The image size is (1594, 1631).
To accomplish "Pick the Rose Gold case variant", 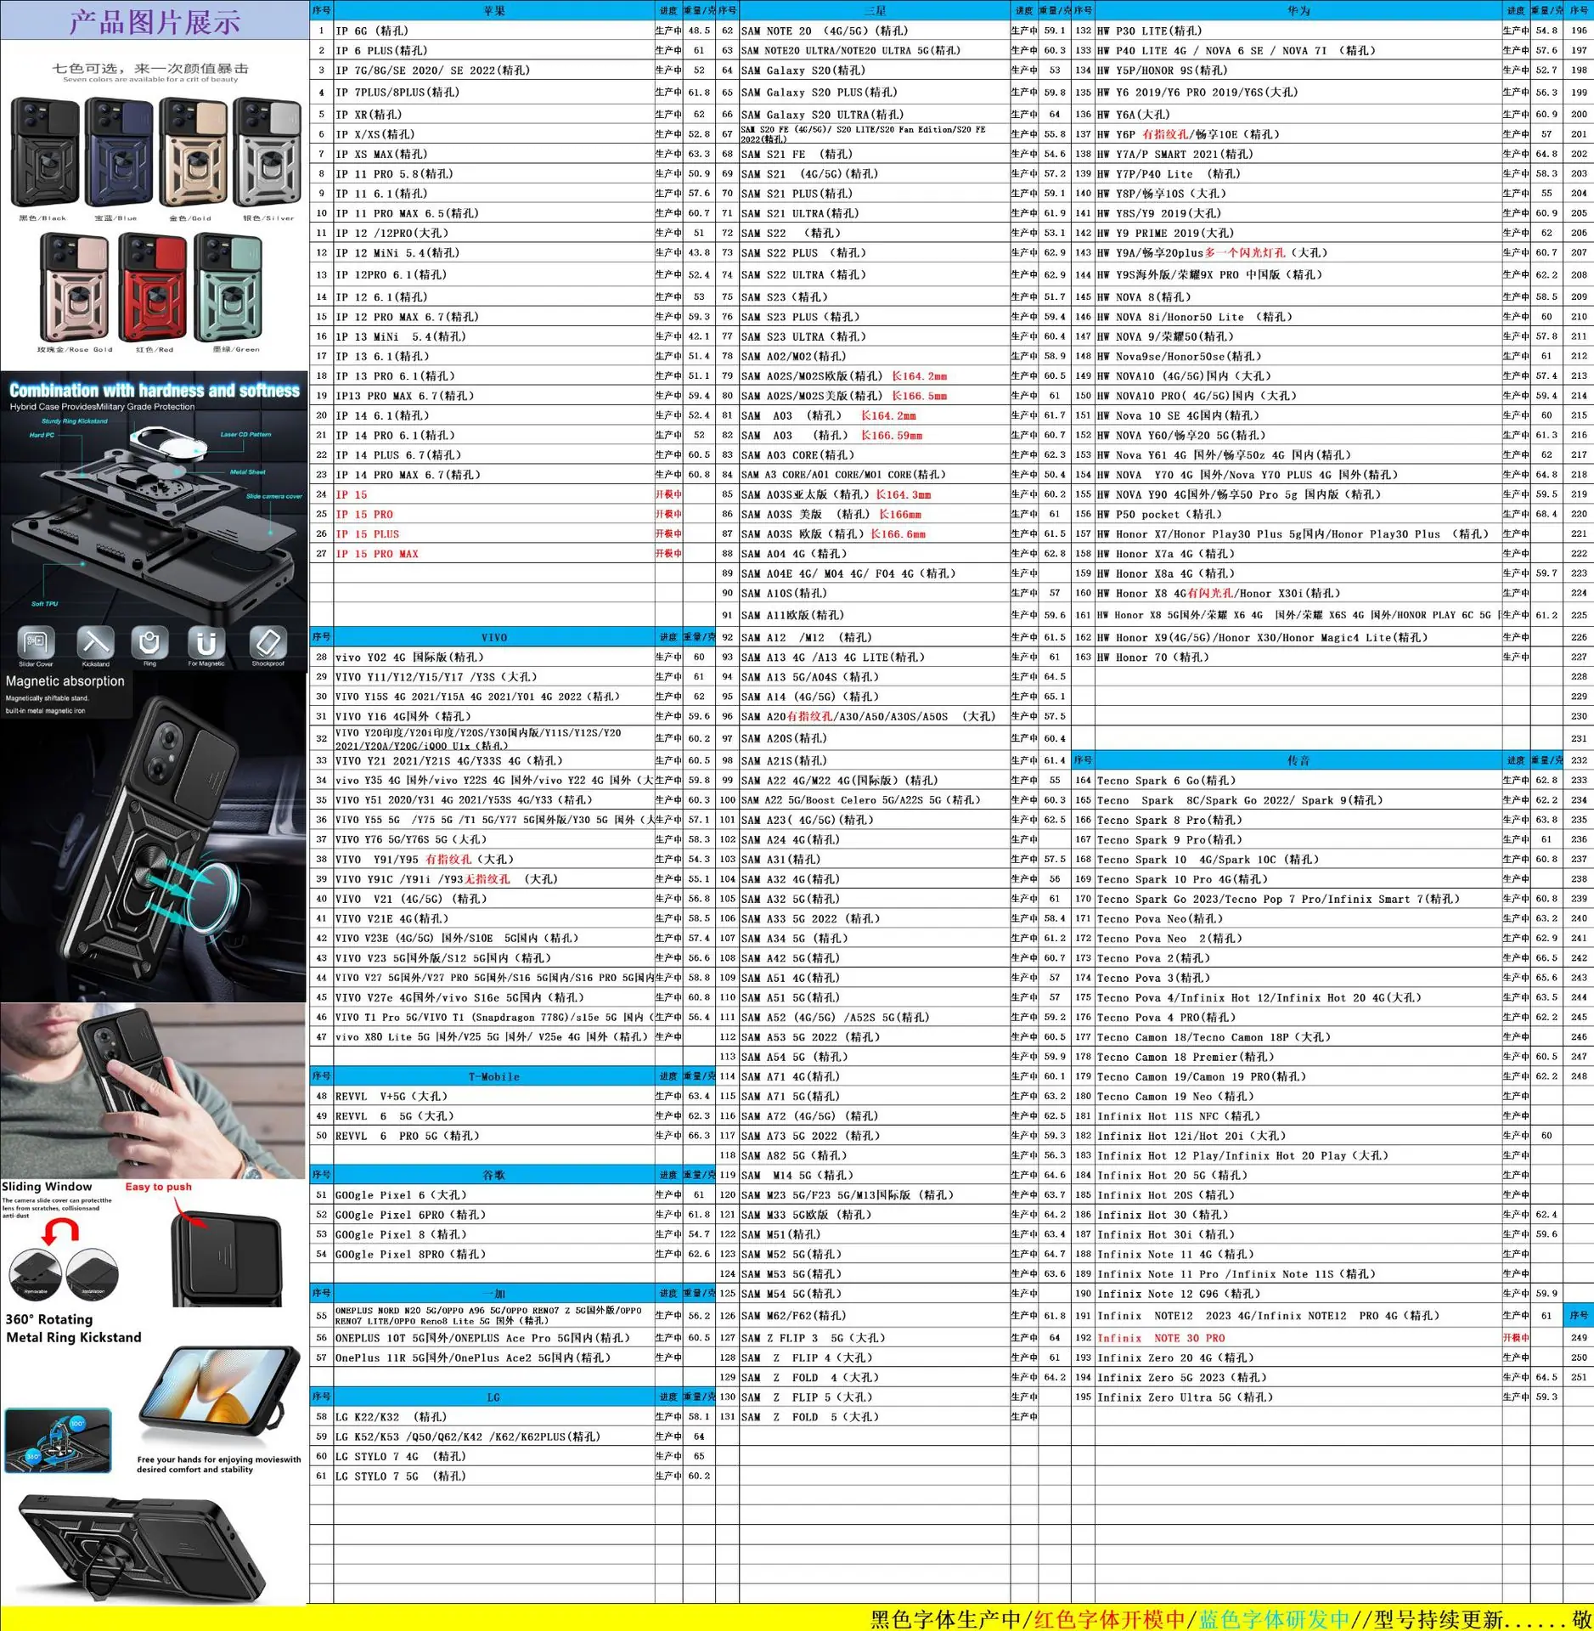I will click(75, 288).
